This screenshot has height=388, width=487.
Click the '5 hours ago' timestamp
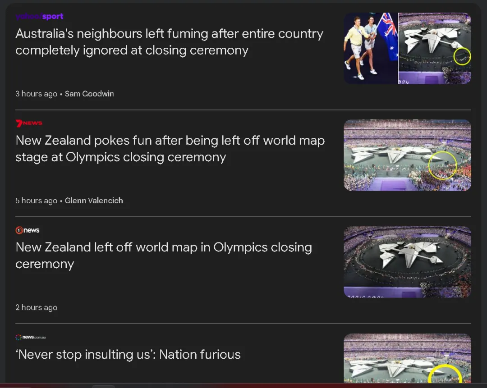pos(36,201)
